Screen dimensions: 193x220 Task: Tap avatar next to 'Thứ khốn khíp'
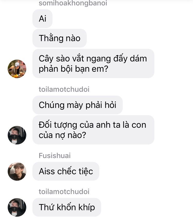point(17,207)
